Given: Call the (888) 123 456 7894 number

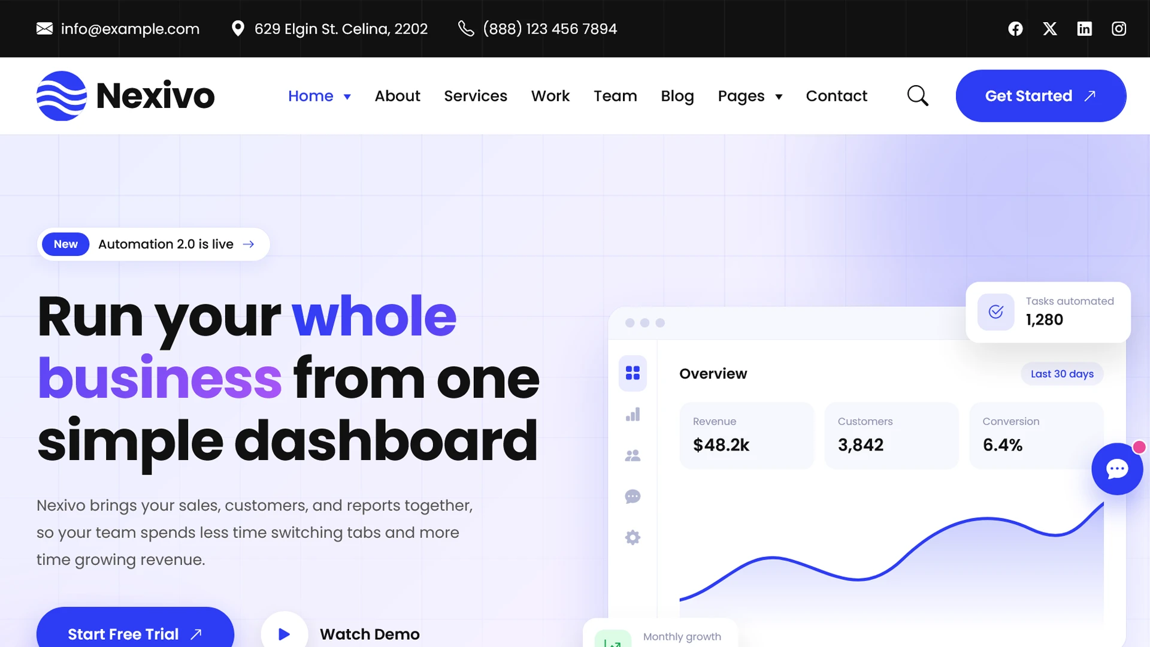Looking at the screenshot, I should point(550,29).
